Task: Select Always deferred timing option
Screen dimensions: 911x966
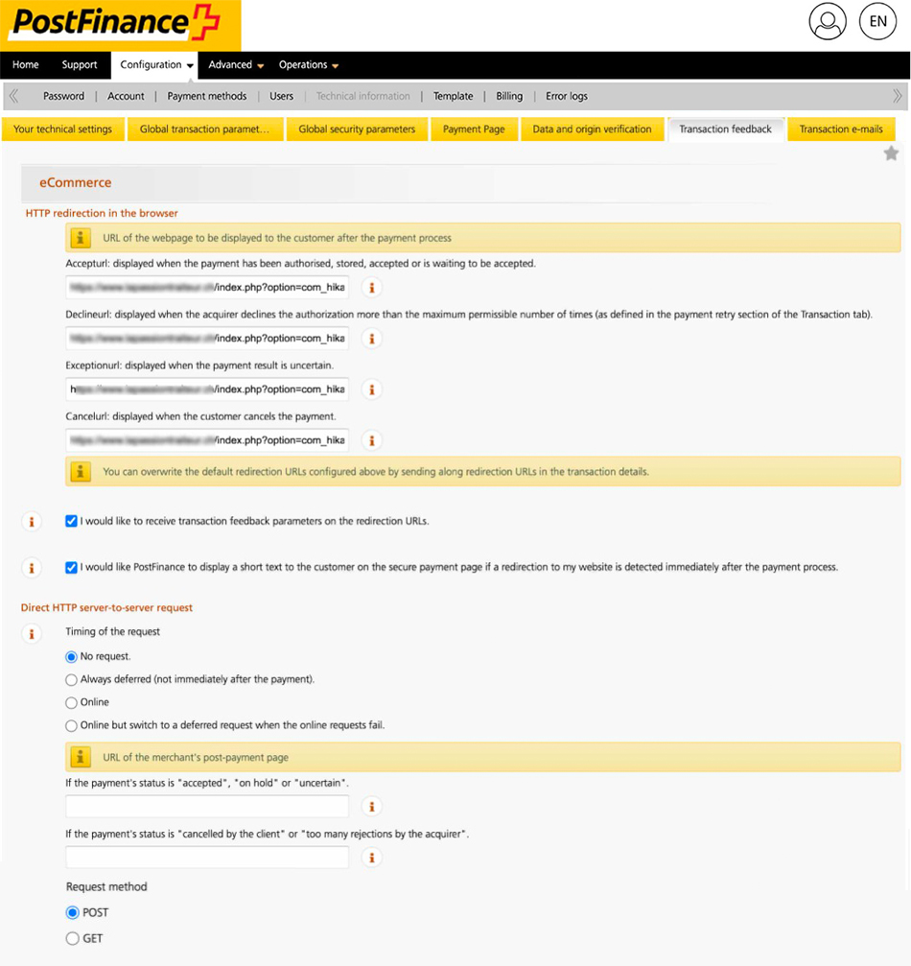Action: 72,679
